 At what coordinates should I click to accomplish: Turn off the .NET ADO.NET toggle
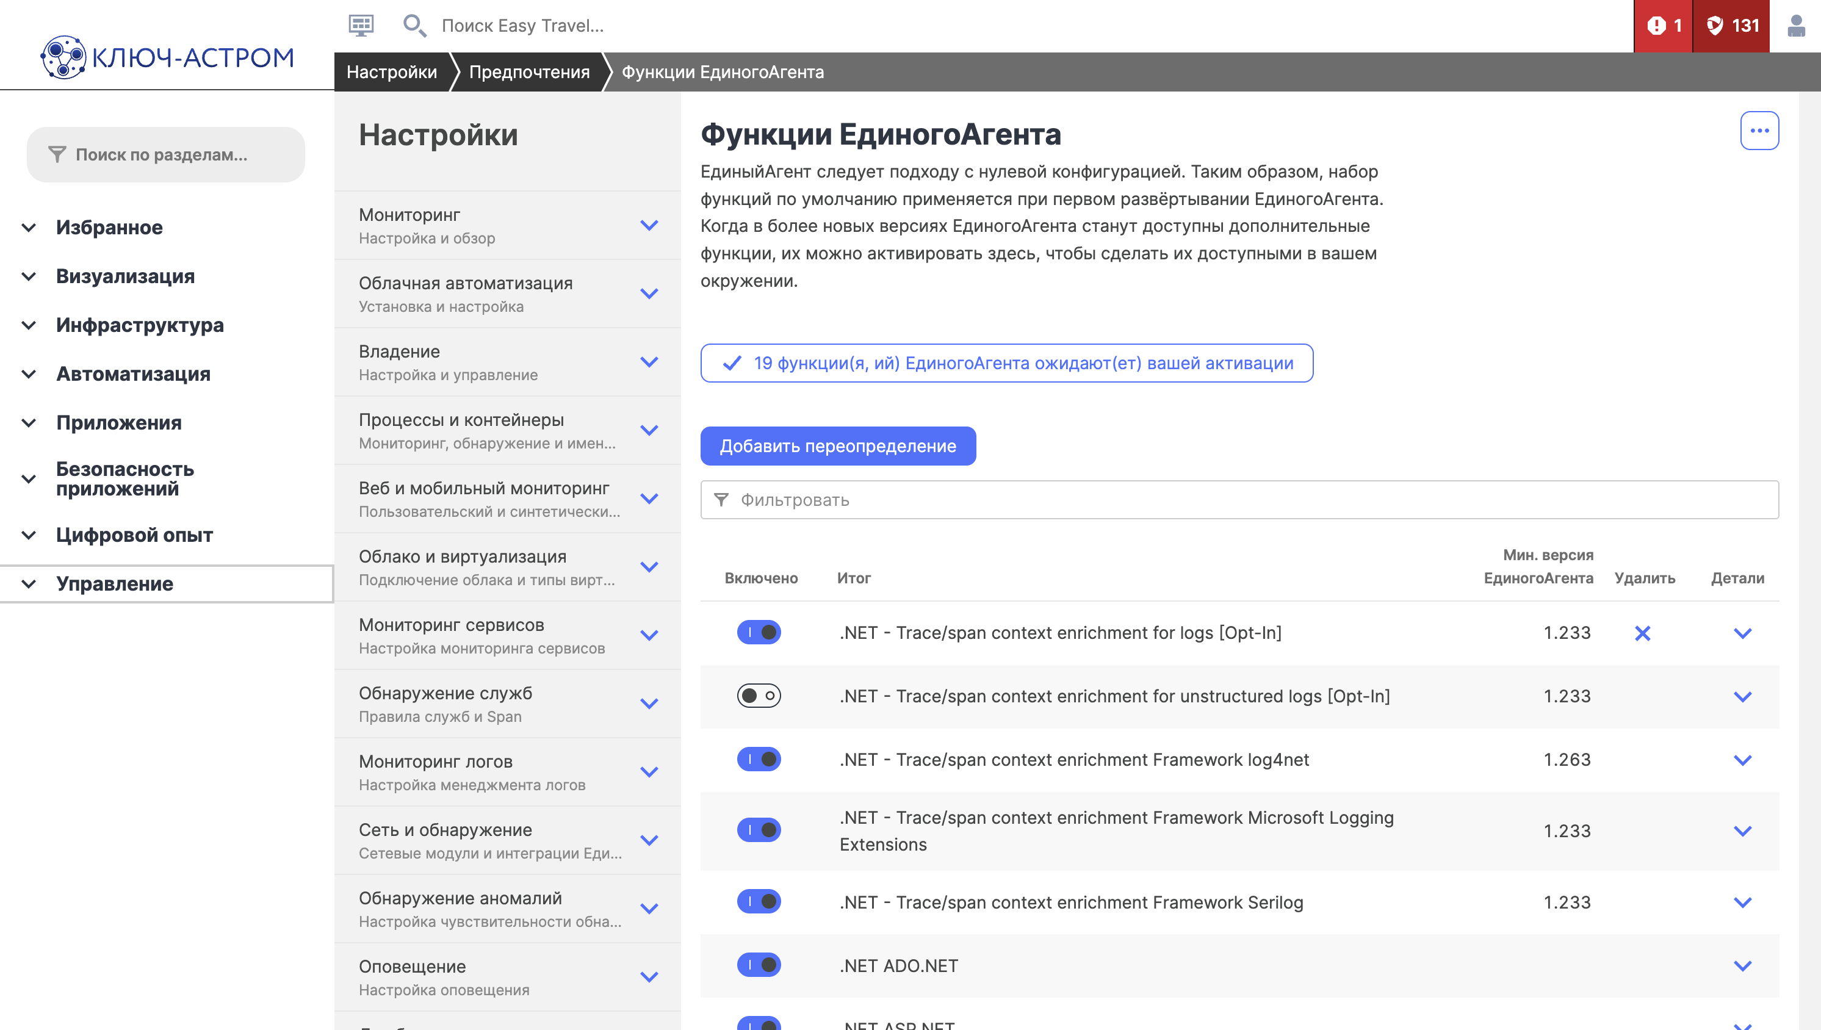point(759,965)
